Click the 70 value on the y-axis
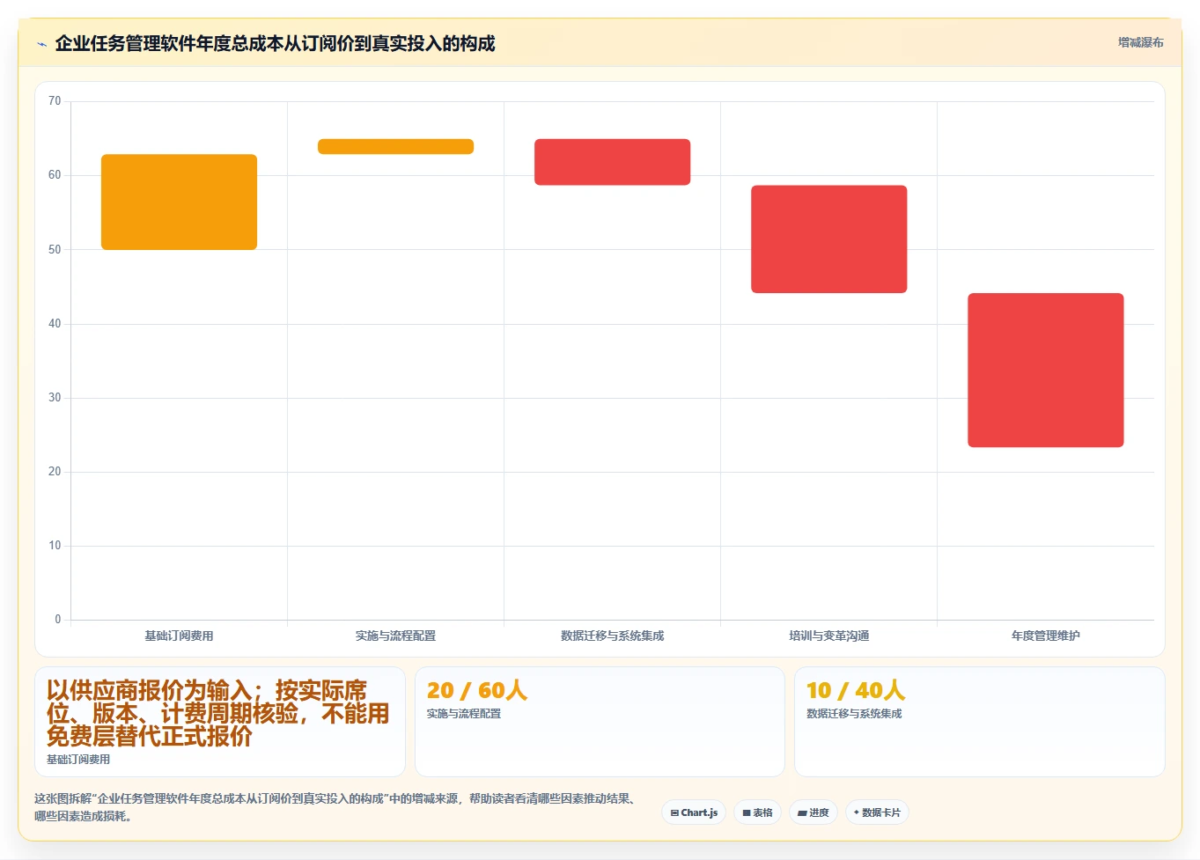Screen dimensions: 1200x860 tap(55, 101)
